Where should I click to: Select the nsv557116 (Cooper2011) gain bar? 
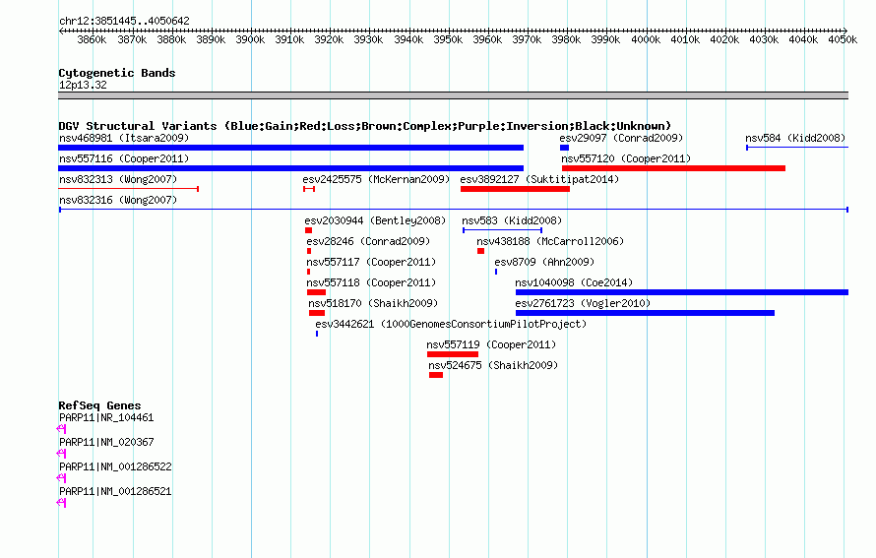pyautogui.click(x=291, y=168)
